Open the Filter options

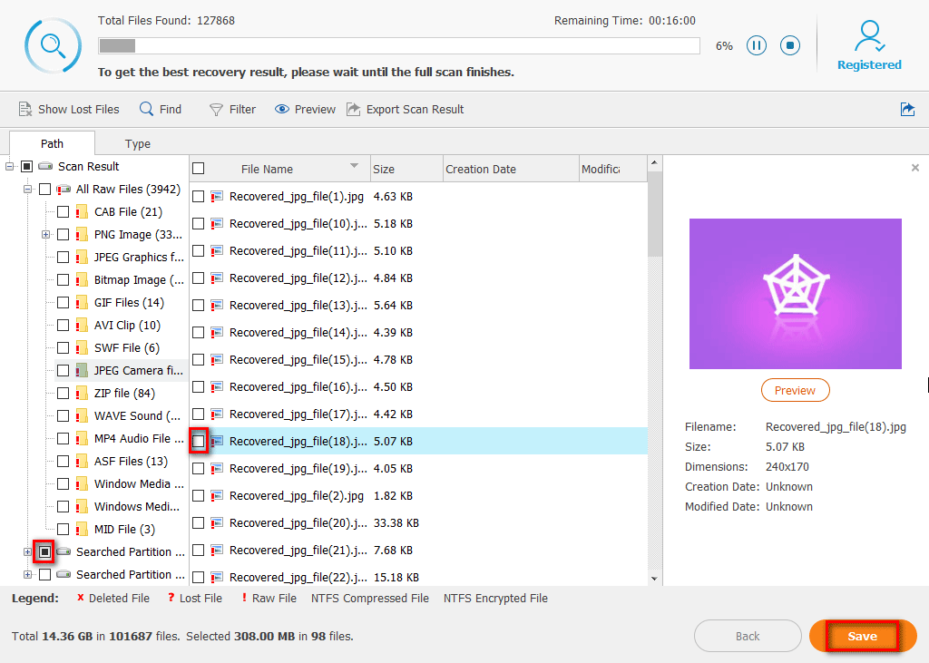(x=232, y=109)
